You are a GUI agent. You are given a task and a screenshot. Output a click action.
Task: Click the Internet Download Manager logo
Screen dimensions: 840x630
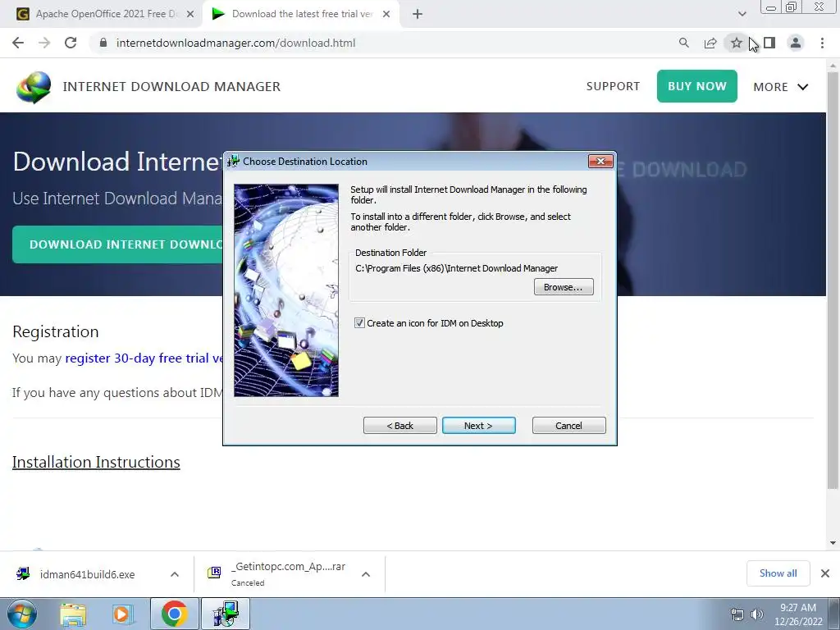coord(34,87)
